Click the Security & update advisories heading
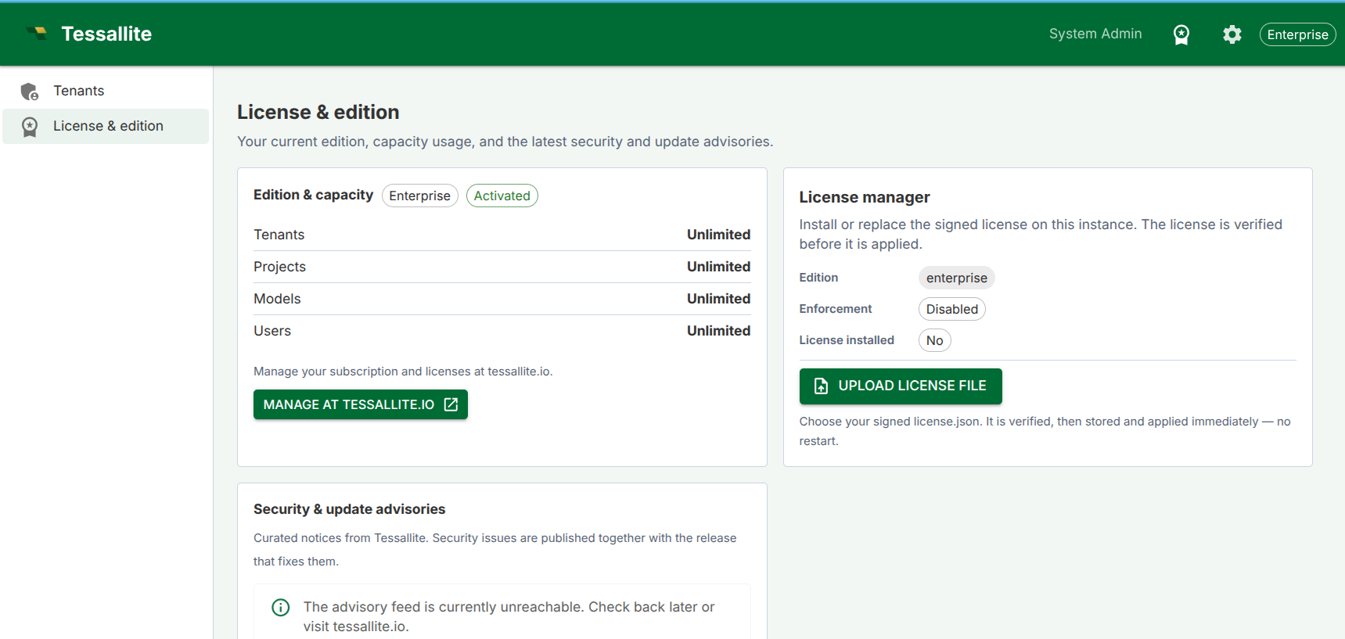 [x=349, y=509]
